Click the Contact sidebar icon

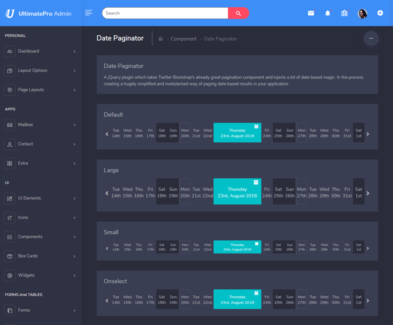tap(10, 144)
